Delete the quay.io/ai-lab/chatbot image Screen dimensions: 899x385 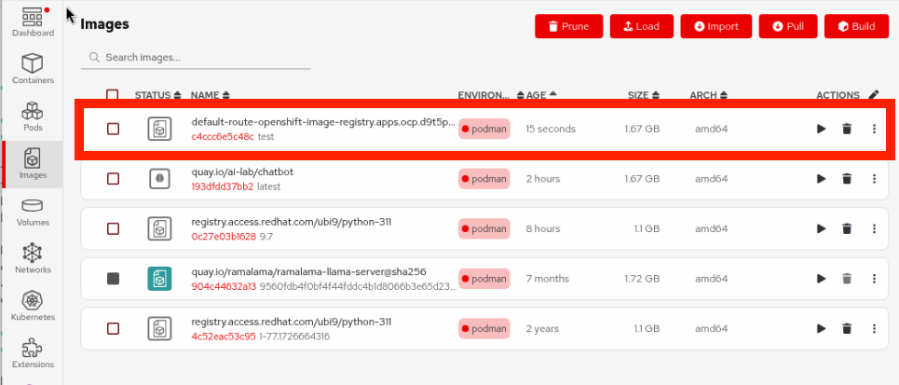tap(847, 179)
